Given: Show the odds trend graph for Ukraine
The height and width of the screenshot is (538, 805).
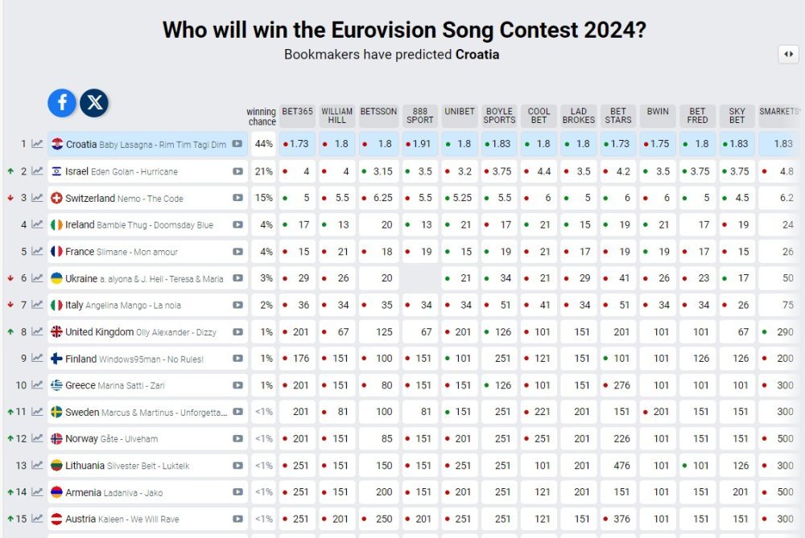Looking at the screenshot, I should click(x=37, y=278).
